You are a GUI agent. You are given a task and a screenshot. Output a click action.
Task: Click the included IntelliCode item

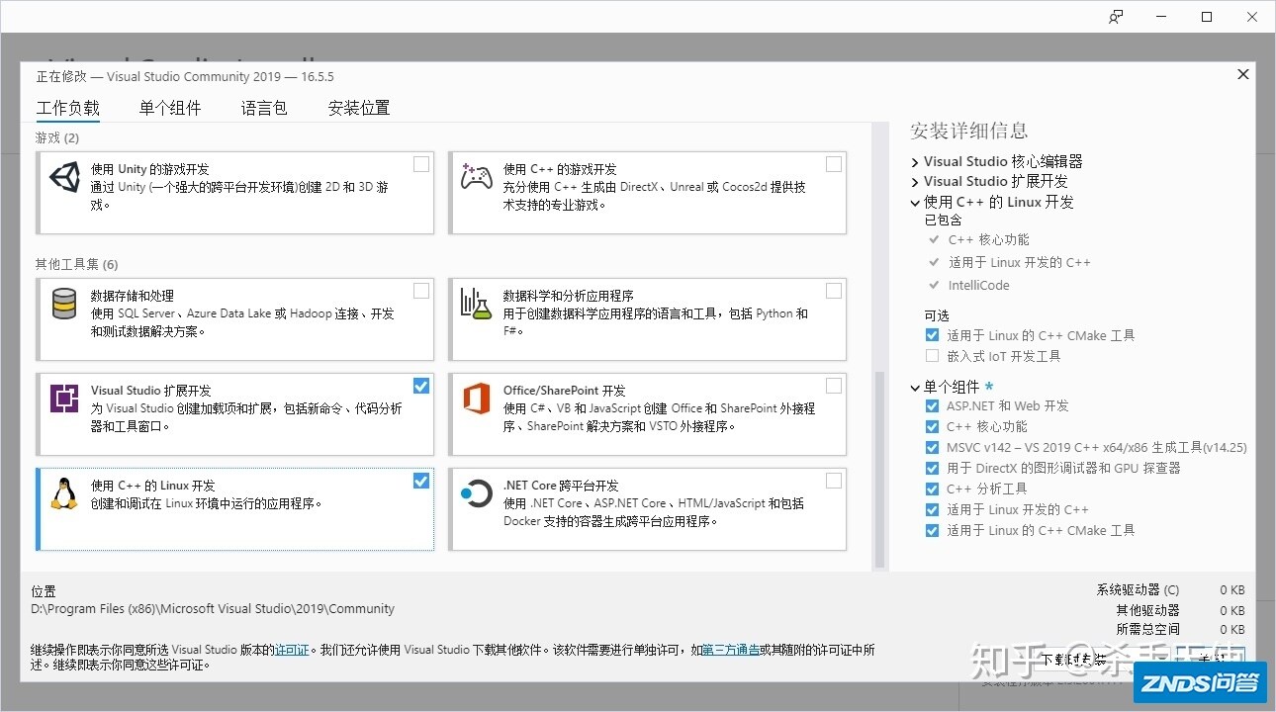click(979, 285)
